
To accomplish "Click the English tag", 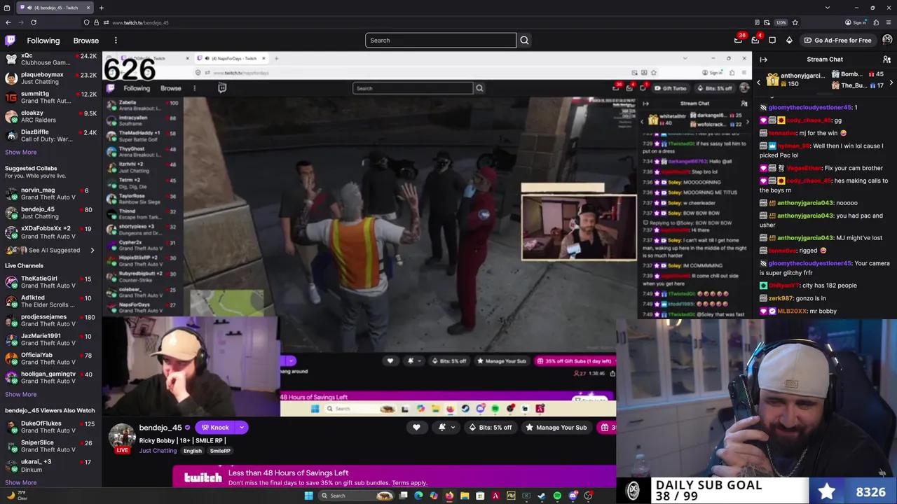I will pos(192,451).
